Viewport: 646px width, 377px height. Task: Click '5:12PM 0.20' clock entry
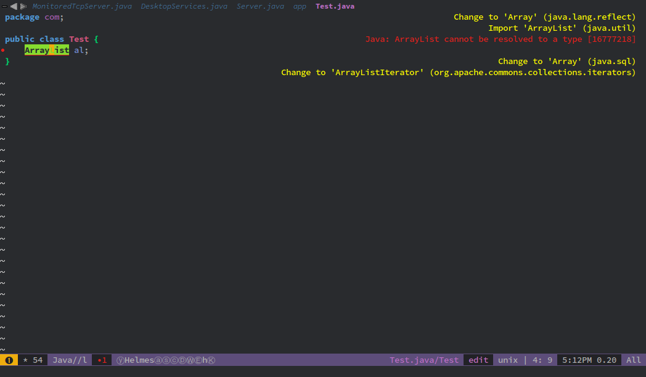(589, 360)
